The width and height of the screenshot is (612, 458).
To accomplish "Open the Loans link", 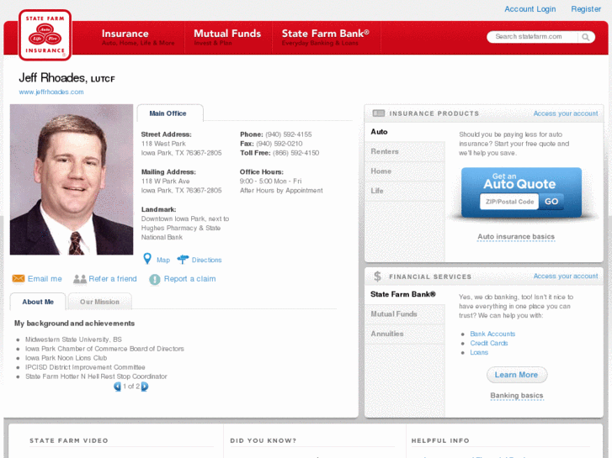I will pos(479,352).
